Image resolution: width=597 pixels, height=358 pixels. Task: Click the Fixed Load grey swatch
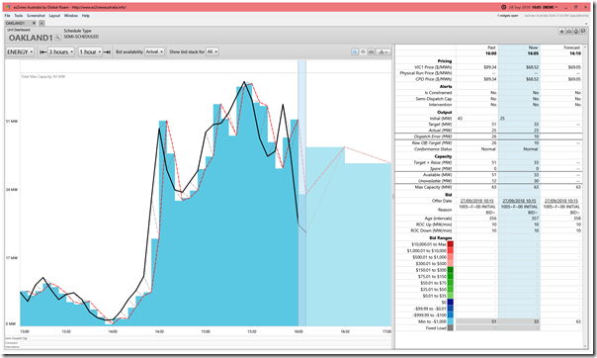point(451,328)
